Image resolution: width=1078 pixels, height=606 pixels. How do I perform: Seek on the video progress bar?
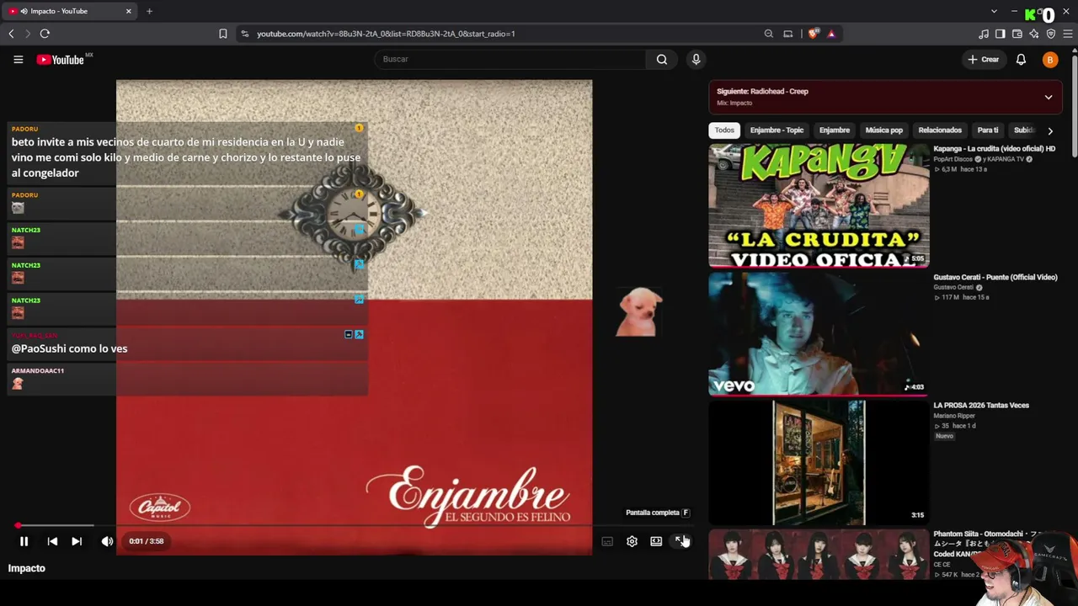tap(354, 525)
